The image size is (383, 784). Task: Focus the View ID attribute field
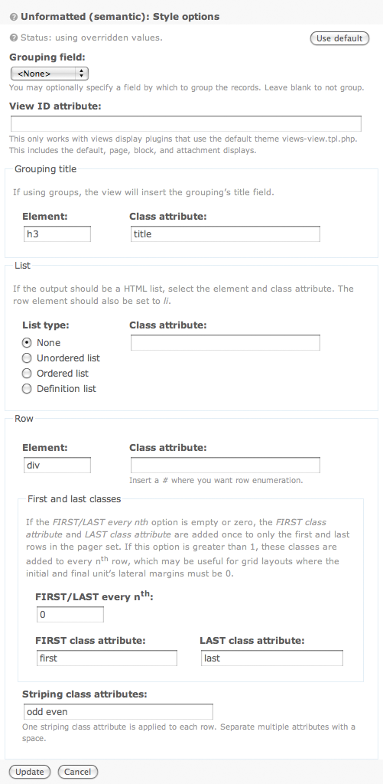pos(186,124)
